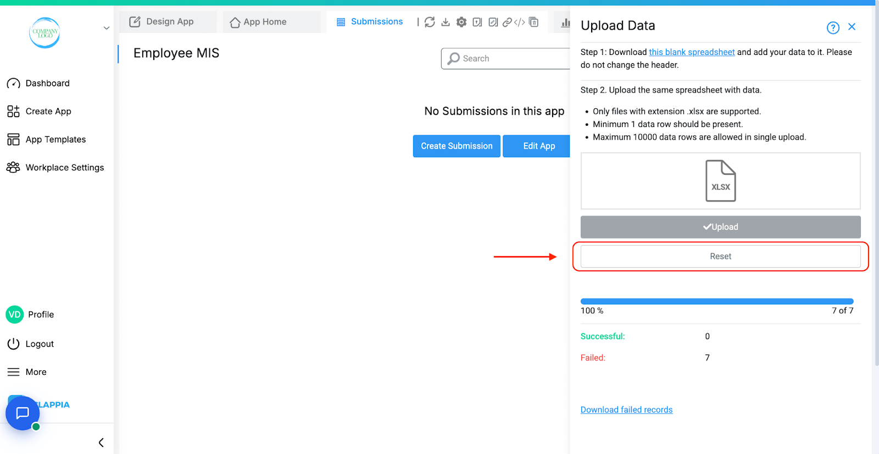
Task: Close the Upload Data panel
Action: click(852, 26)
